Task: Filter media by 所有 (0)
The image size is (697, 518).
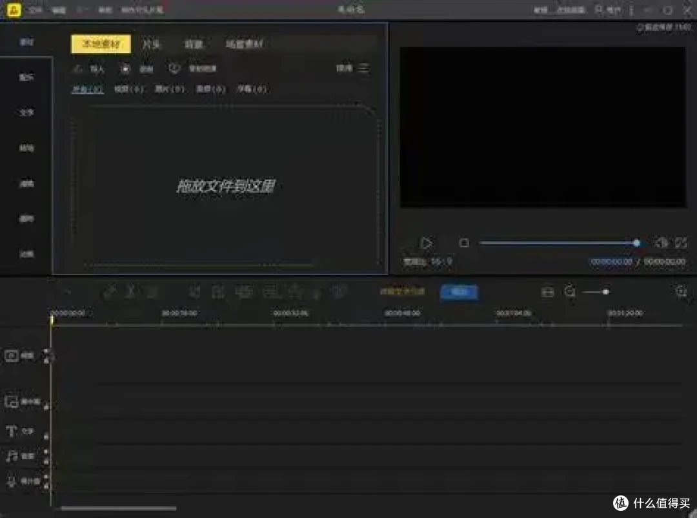Action: tap(88, 89)
